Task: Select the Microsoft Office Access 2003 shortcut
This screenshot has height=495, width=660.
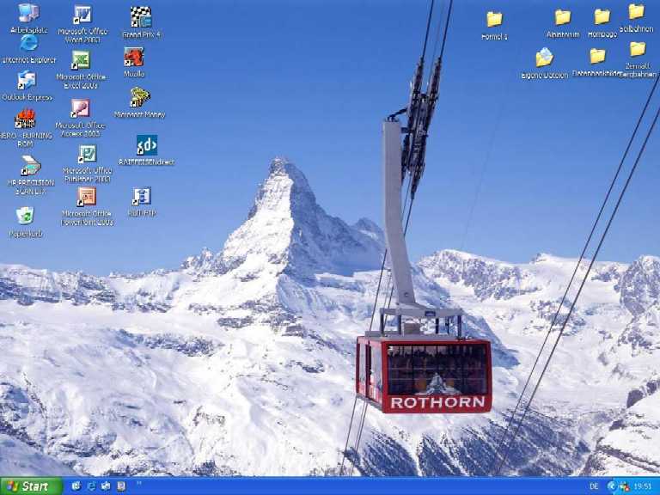Action: pyautogui.click(x=80, y=109)
